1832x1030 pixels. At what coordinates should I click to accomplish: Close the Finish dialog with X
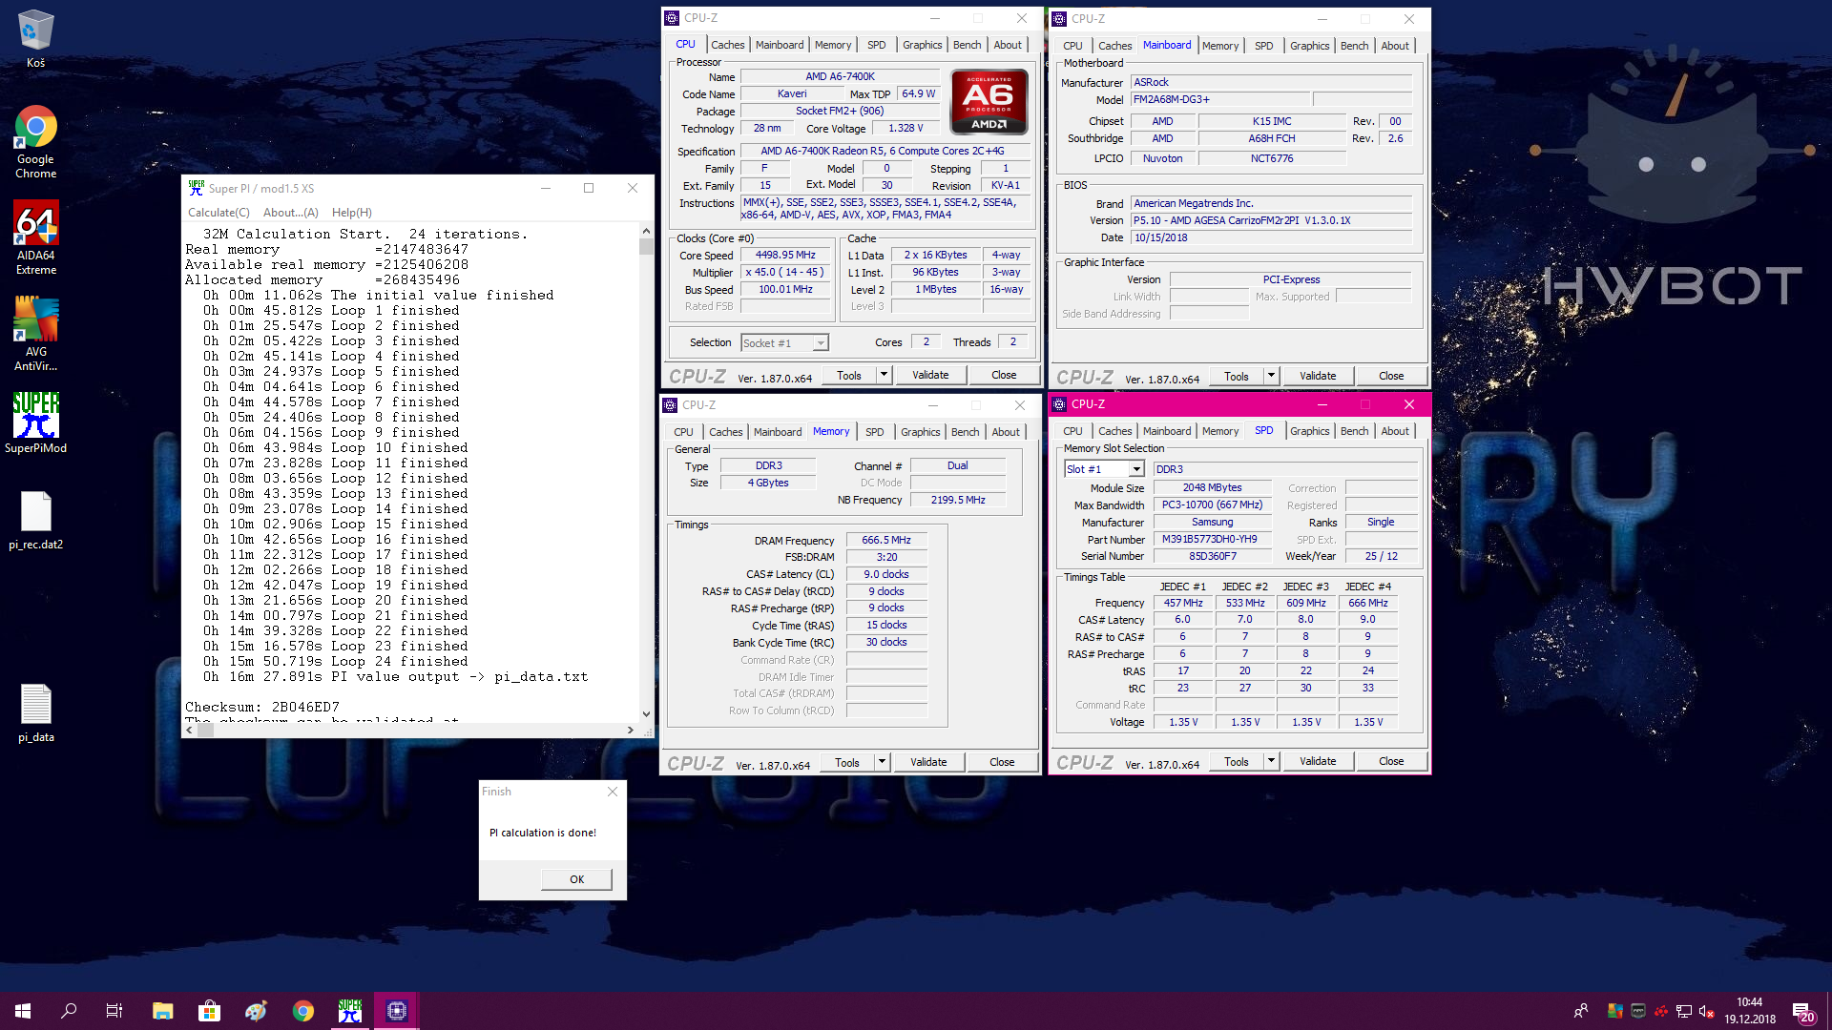[x=613, y=792]
